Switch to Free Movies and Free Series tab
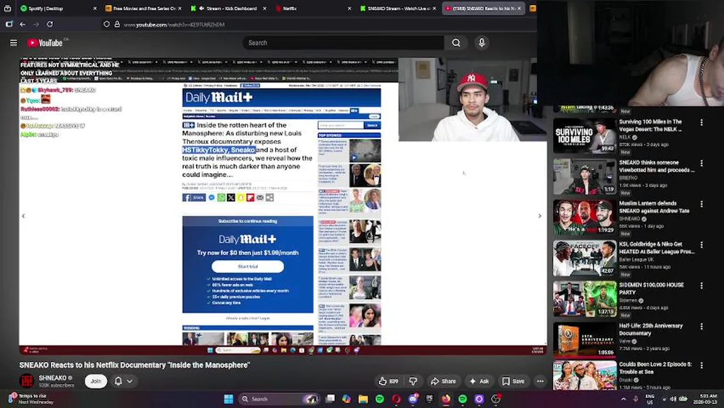Screen dimensions: 724x408 pos(144,8)
